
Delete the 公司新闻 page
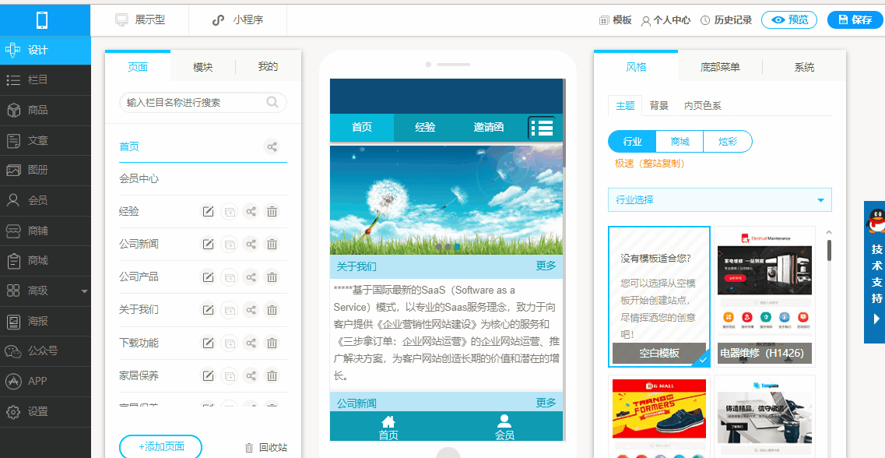pyautogui.click(x=272, y=245)
